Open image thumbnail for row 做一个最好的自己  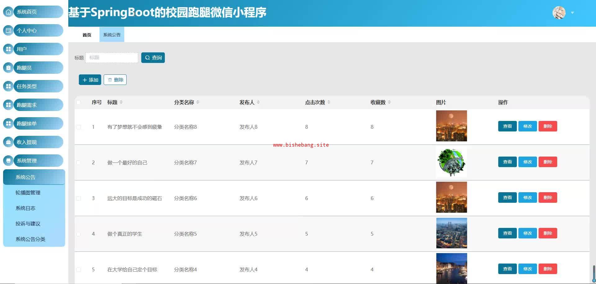coord(451,162)
